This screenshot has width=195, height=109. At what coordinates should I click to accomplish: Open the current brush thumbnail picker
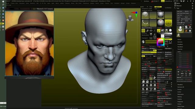145,15
